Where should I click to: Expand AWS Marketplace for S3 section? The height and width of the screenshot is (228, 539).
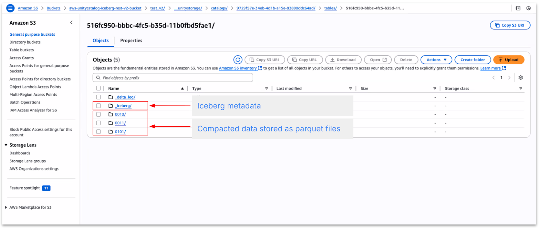coord(6,207)
